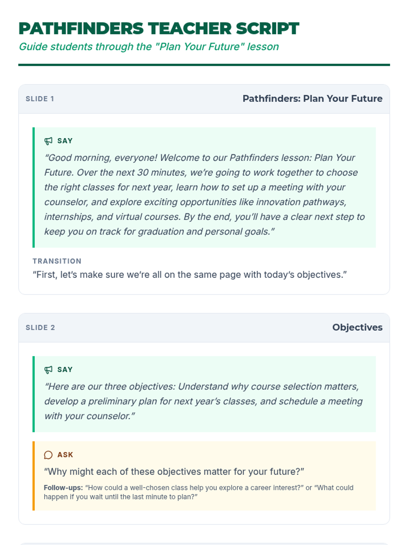Click the transition sentence about today's objectives
408x545 pixels.
(189, 275)
